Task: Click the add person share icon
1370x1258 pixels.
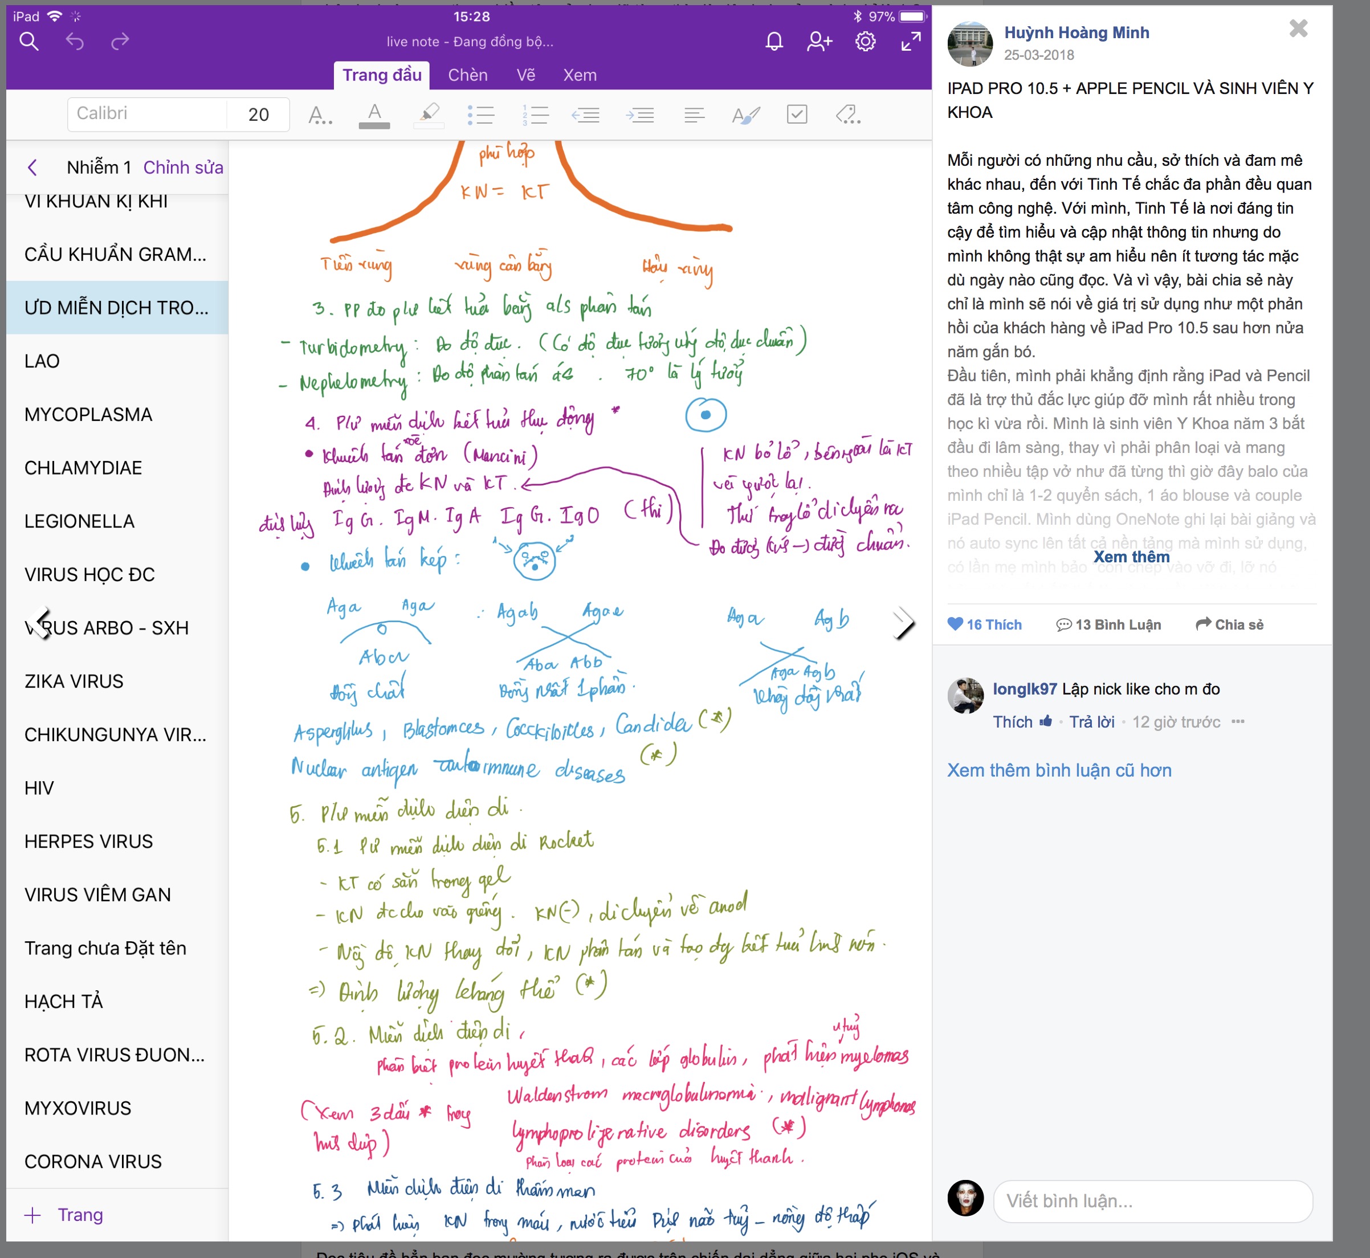Action: tap(819, 42)
